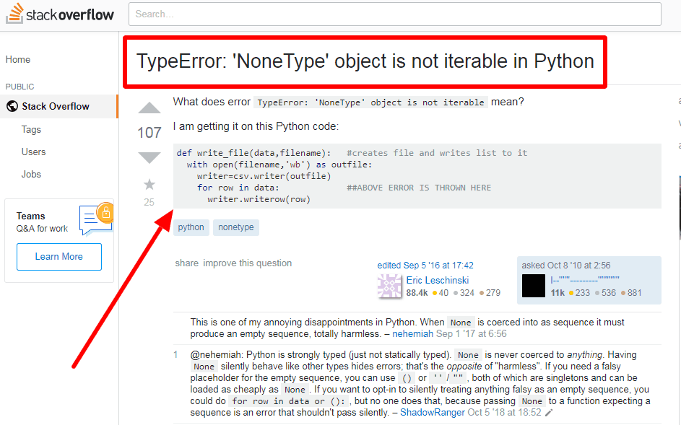Upvote the question with the up arrow

(x=149, y=108)
